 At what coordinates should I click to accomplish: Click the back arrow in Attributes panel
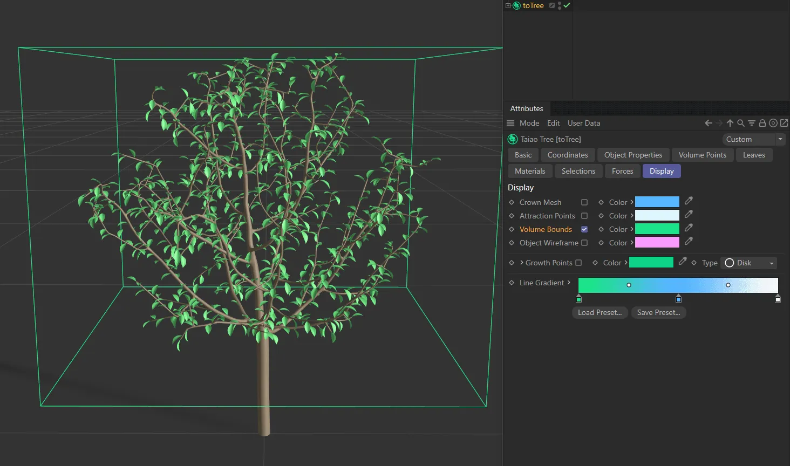coord(709,123)
